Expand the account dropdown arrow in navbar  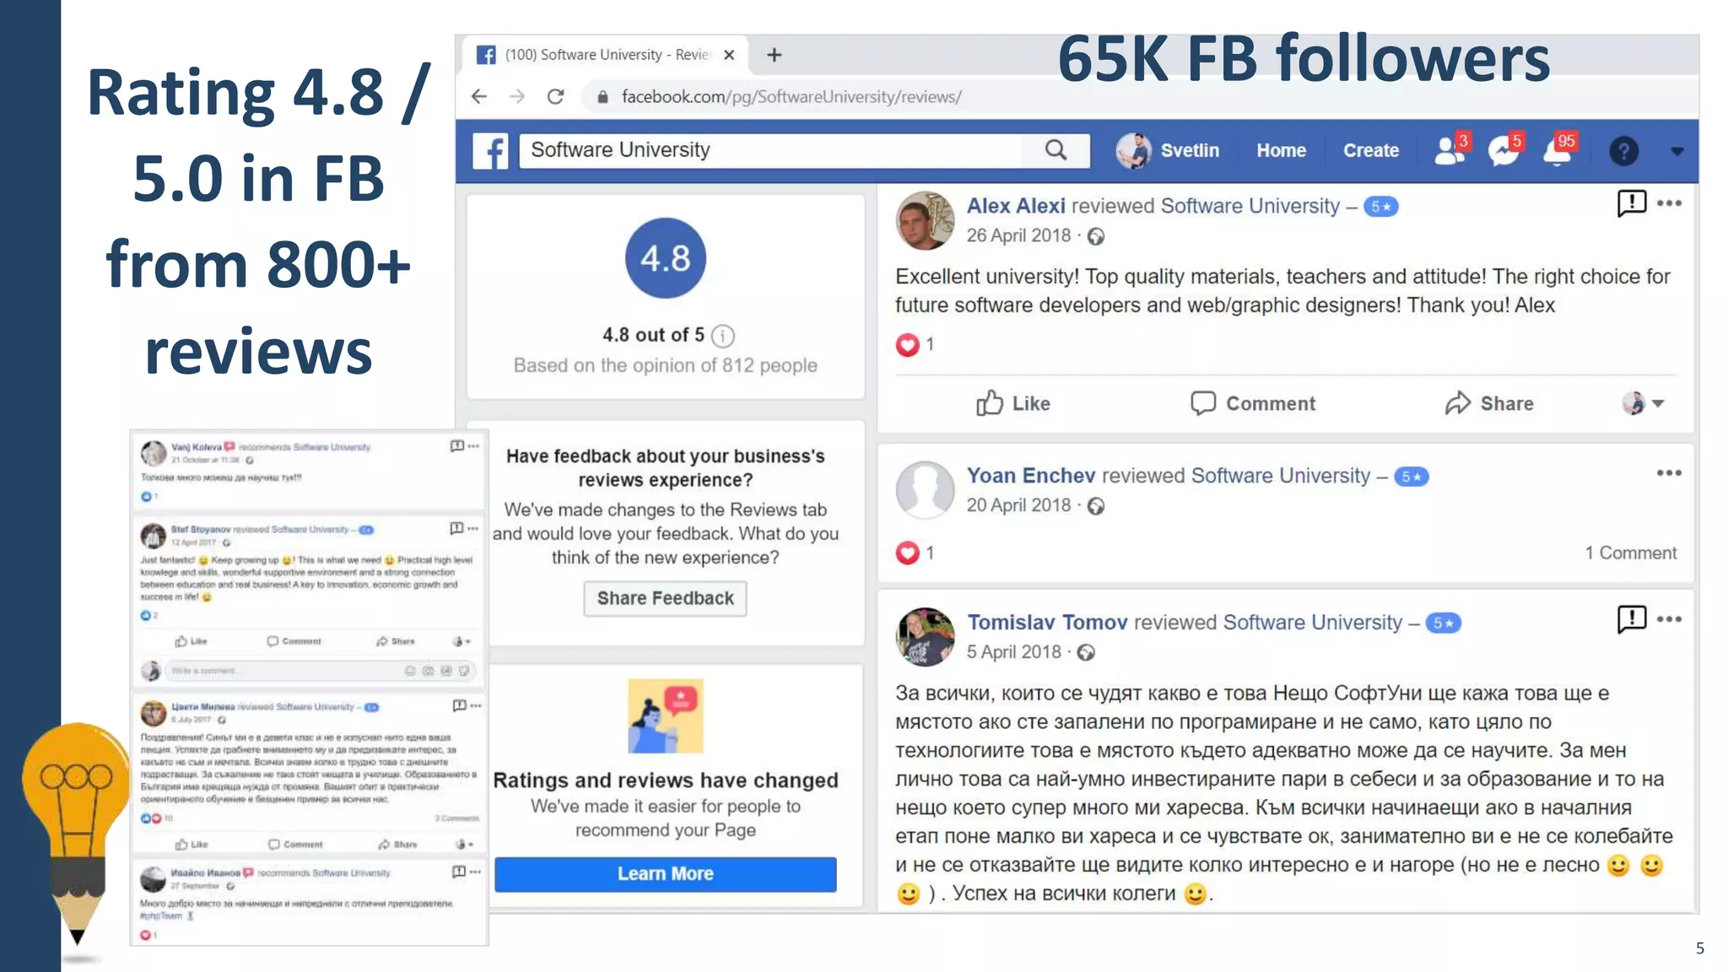coord(1677,151)
